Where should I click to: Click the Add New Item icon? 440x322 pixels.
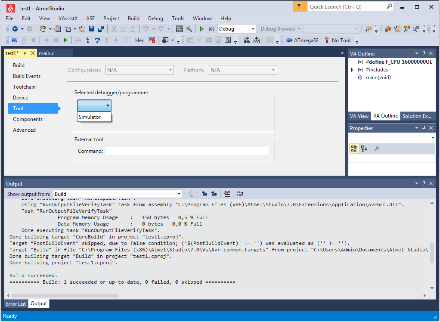point(68,28)
